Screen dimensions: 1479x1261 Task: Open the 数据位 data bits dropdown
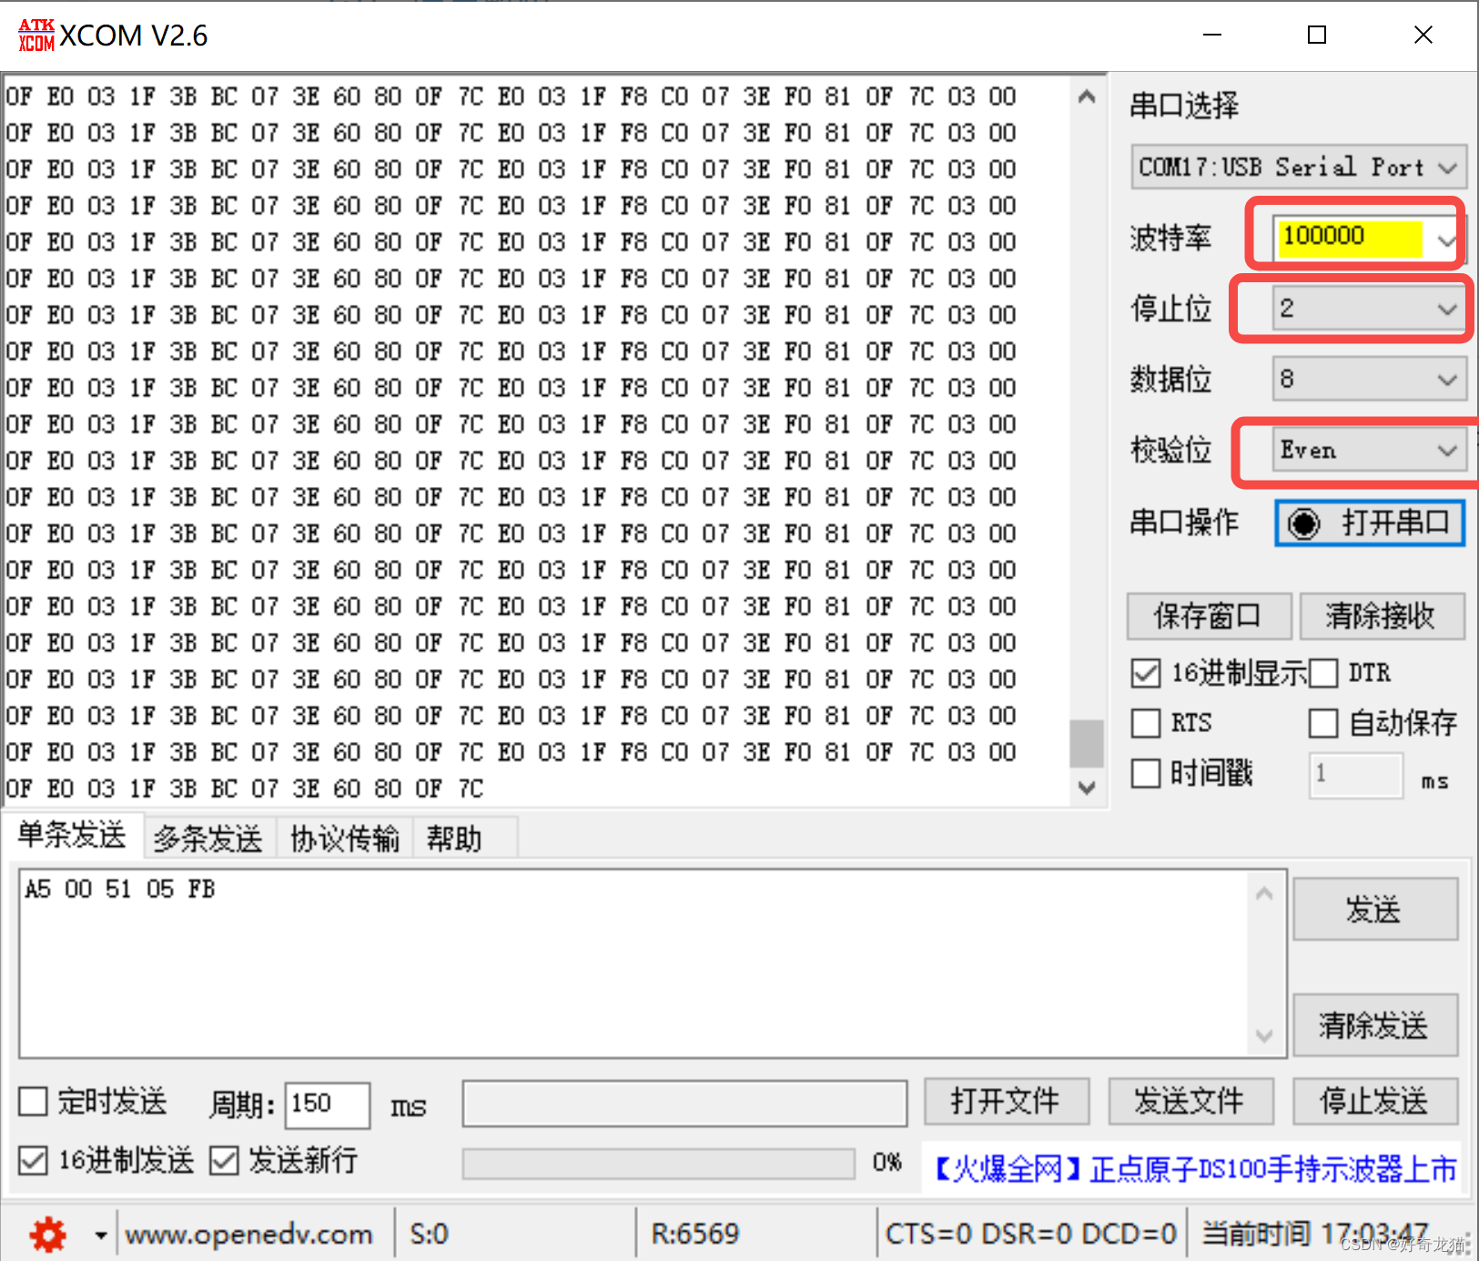(1446, 379)
